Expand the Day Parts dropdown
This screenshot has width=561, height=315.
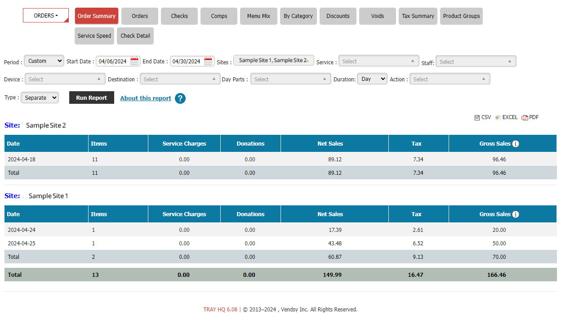point(291,79)
